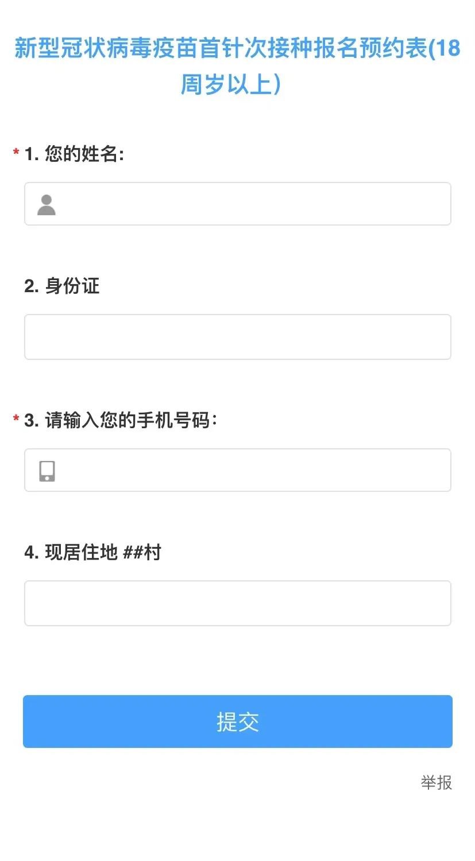Focus the 手机号码 phone number input box
The height and width of the screenshot is (861, 475).
click(253, 471)
